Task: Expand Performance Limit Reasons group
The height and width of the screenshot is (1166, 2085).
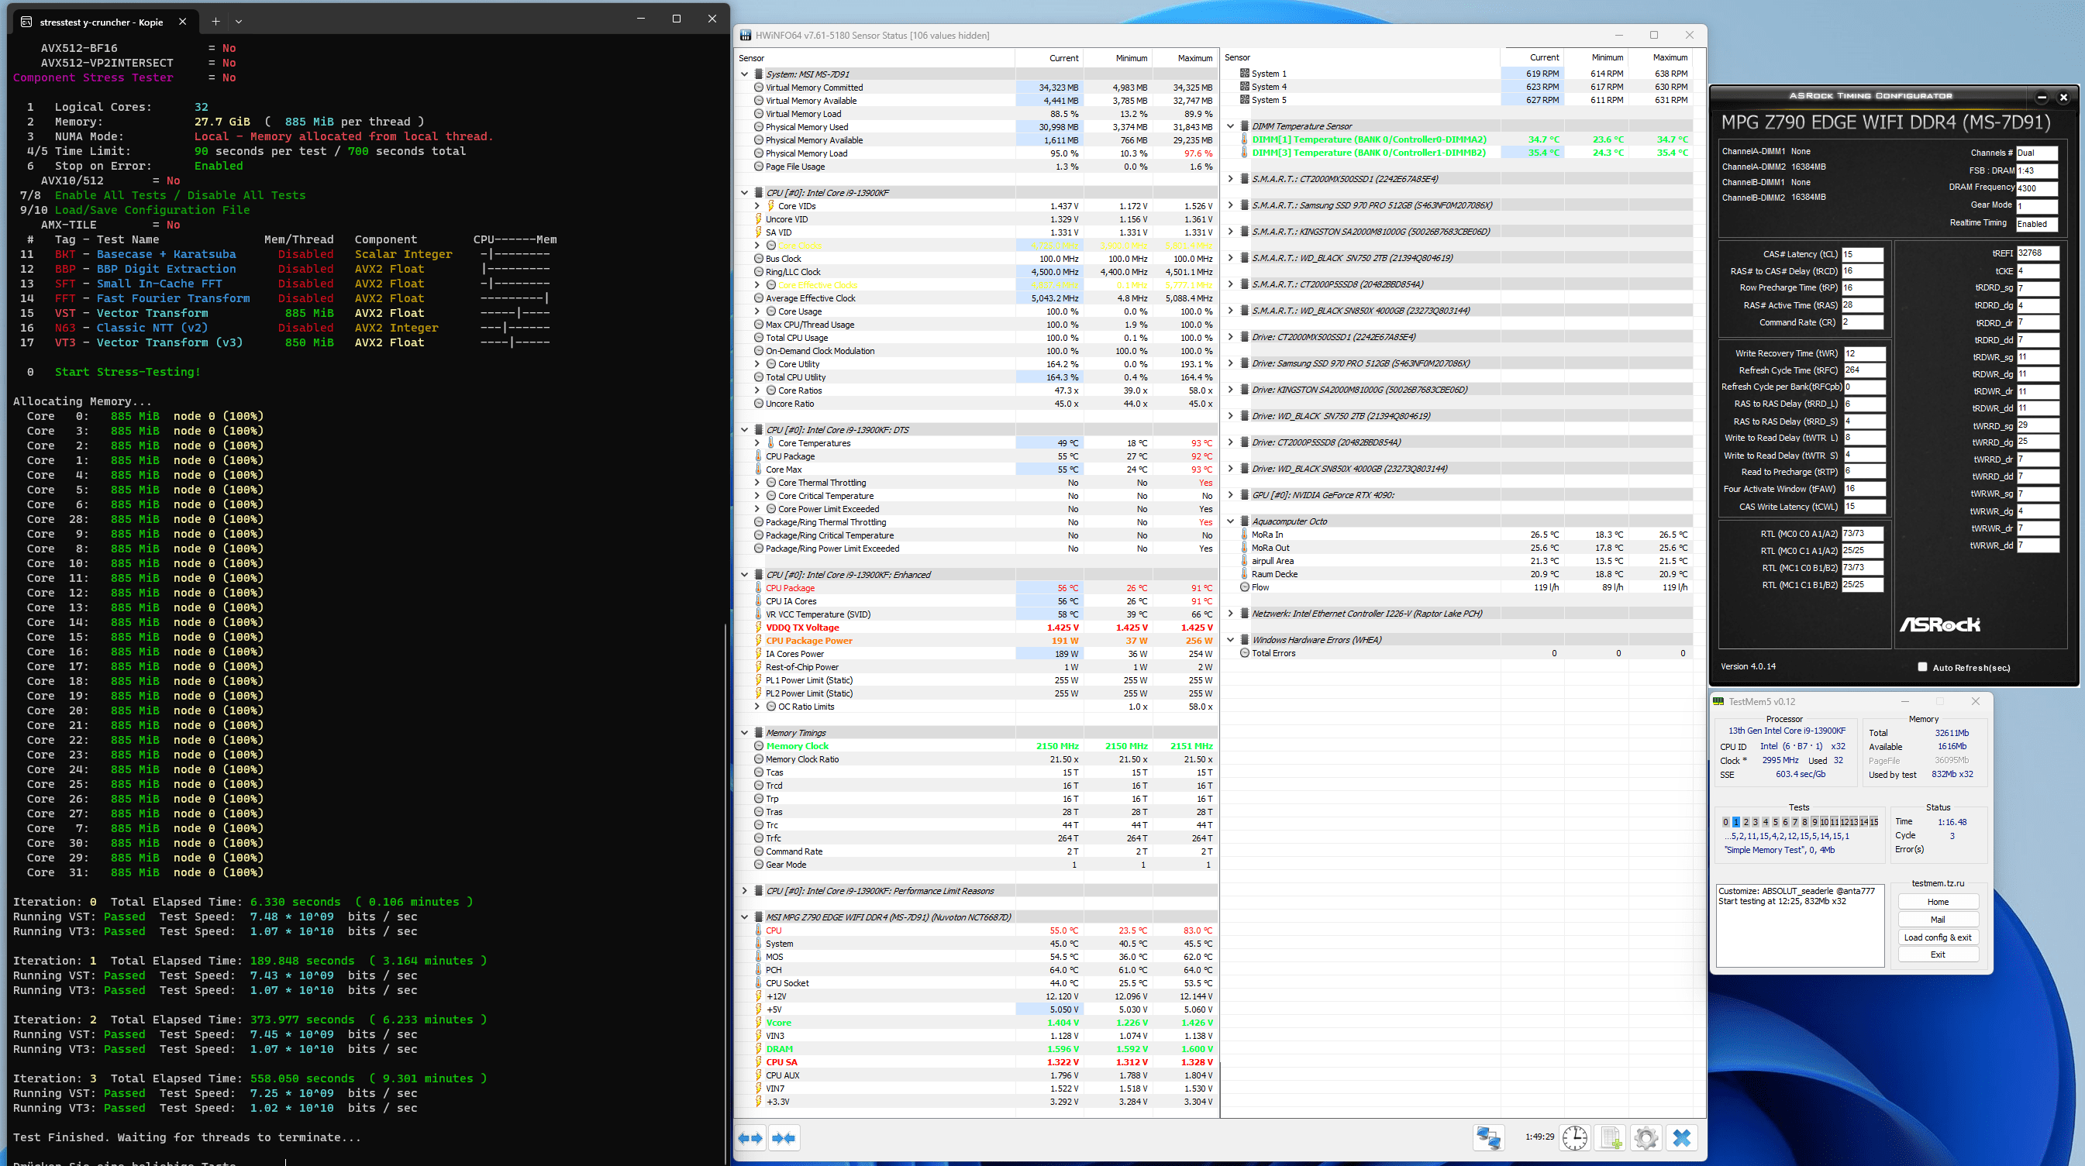Action: (x=745, y=891)
